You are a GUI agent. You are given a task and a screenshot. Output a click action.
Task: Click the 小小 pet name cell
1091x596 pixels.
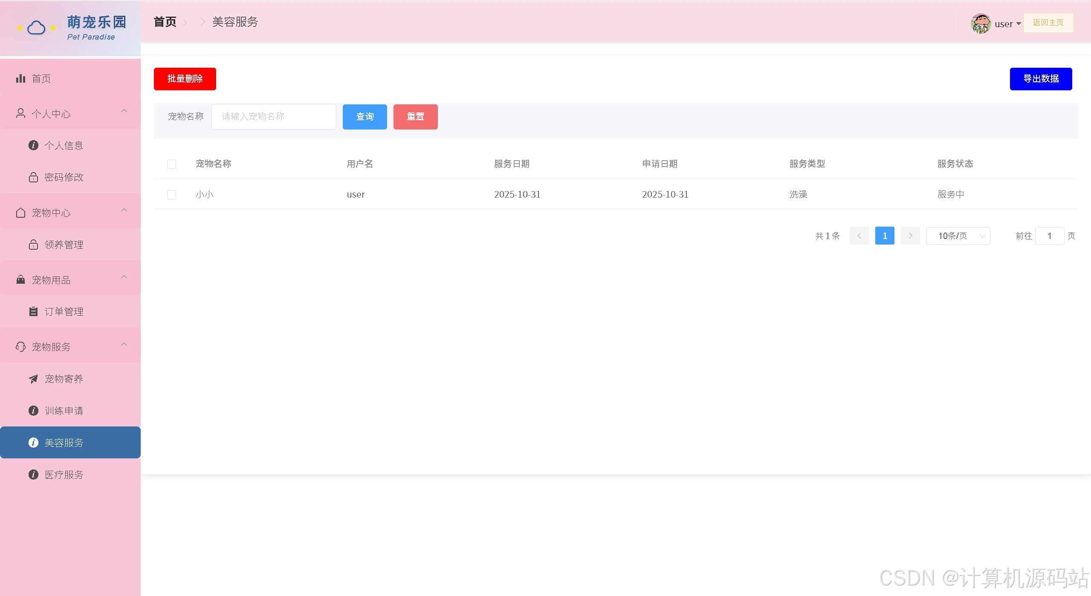(x=205, y=195)
